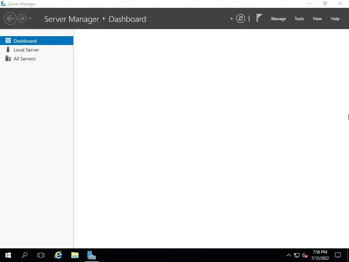Expand dropdown arrow left of Refresh
This screenshot has width=349, height=262.
231,19
